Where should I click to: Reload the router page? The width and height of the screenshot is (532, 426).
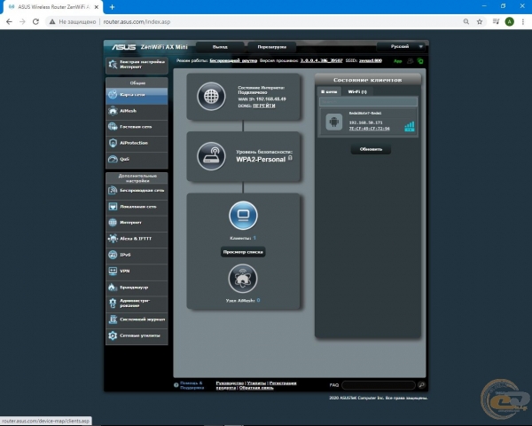[35, 21]
